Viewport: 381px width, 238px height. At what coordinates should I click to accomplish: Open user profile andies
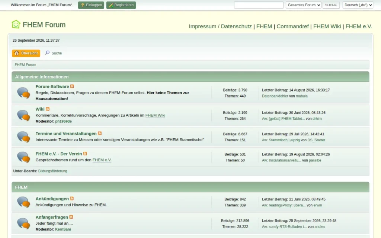click(x=320, y=226)
